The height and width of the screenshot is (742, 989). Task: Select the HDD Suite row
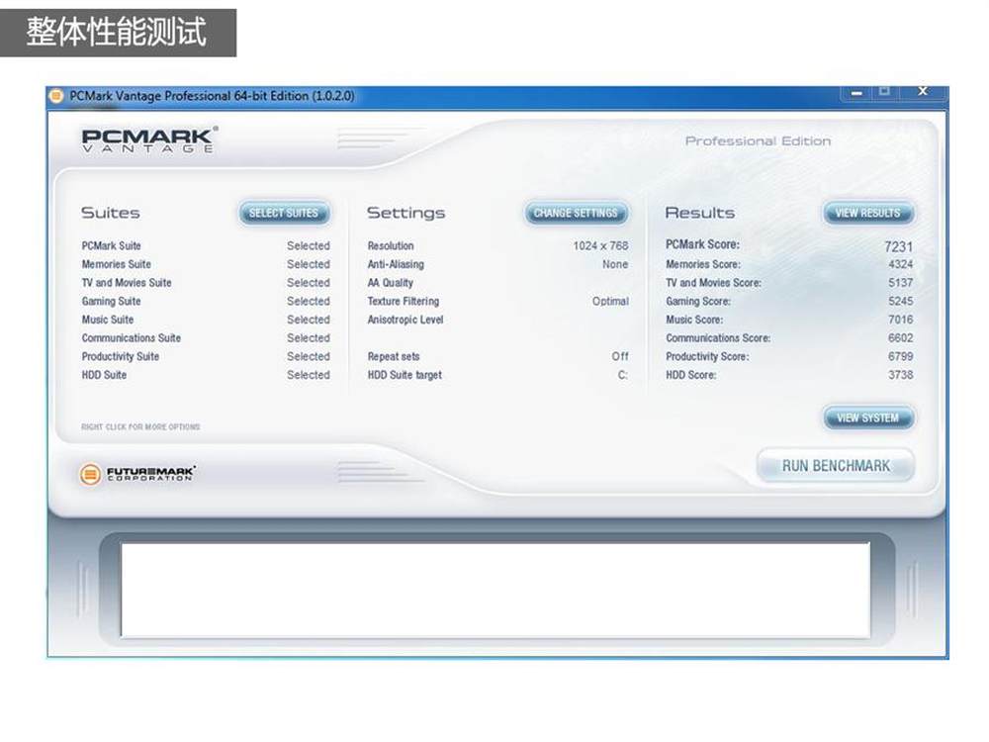pyautogui.click(x=206, y=375)
